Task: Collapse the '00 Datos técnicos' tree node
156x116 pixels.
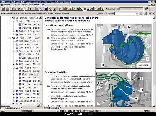Action: pyautogui.click(x=10, y=18)
